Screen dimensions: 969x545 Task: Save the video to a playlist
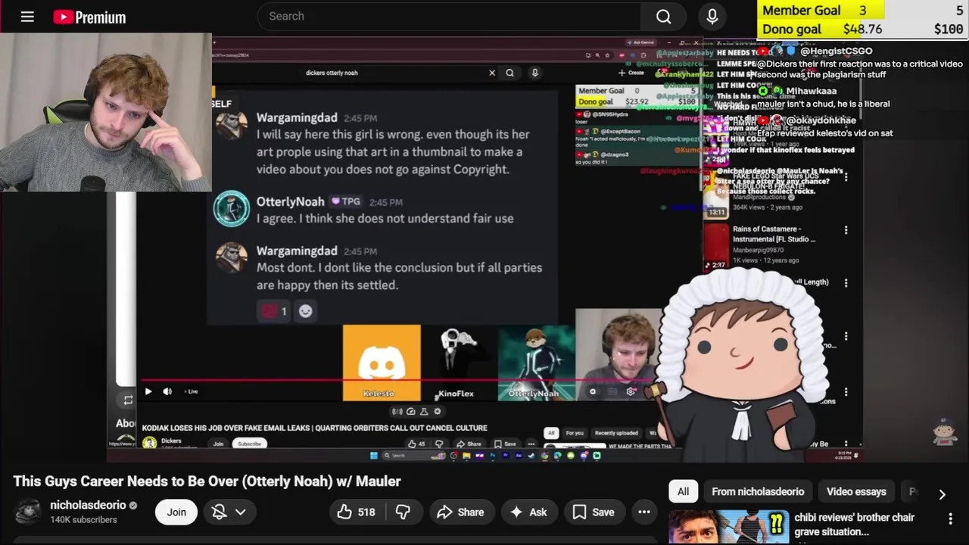point(593,512)
